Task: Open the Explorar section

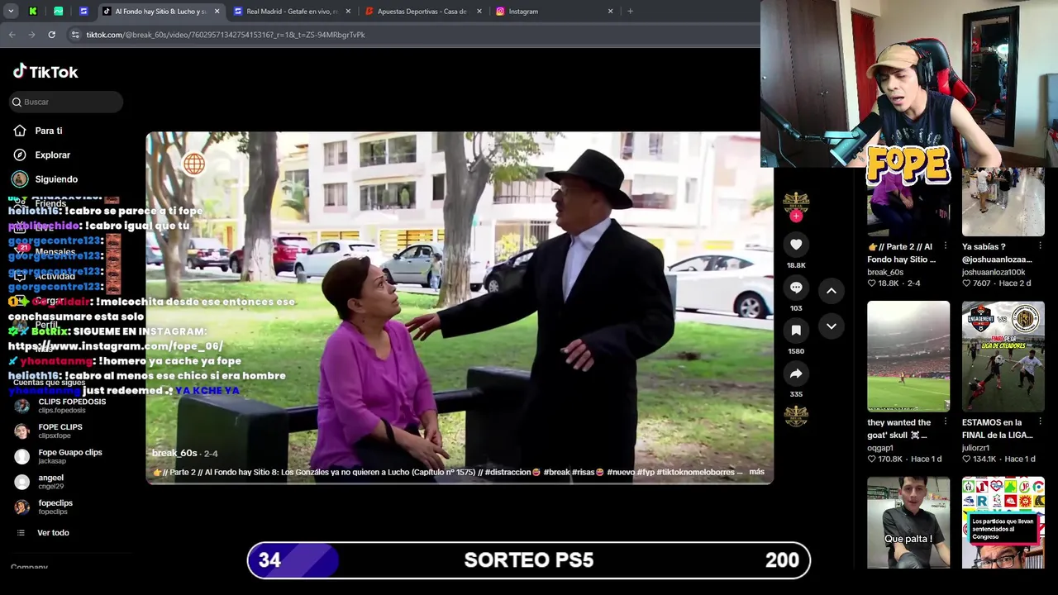Action: click(52, 155)
